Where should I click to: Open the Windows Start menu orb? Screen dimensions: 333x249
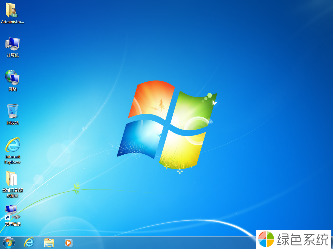(x=9, y=243)
